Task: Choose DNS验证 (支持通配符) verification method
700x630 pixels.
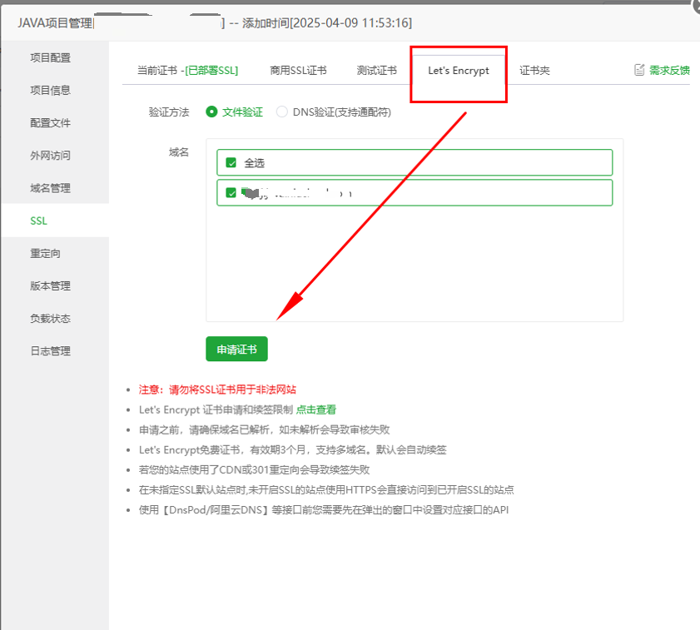Action: (x=282, y=112)
